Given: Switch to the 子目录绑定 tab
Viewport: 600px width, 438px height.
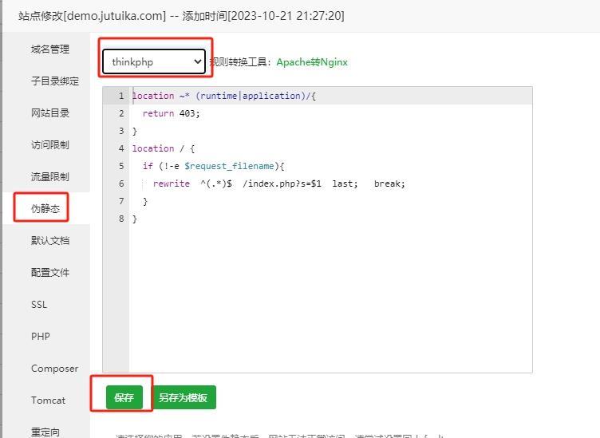Looking at the screenshot, I should pyautogui.click(x=54, y=81).
